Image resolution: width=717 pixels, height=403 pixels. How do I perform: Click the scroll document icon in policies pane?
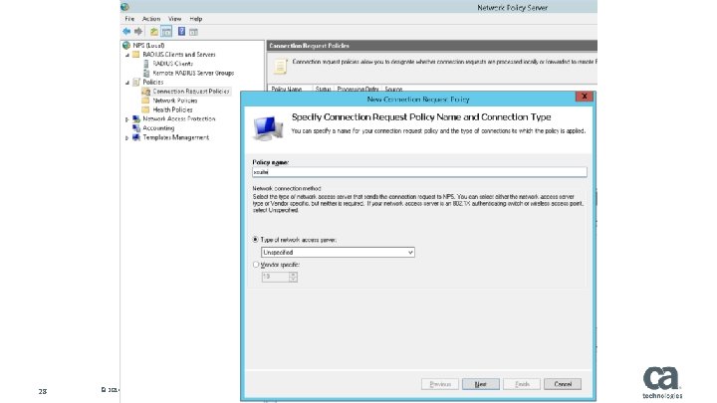[x=280, y=67]
